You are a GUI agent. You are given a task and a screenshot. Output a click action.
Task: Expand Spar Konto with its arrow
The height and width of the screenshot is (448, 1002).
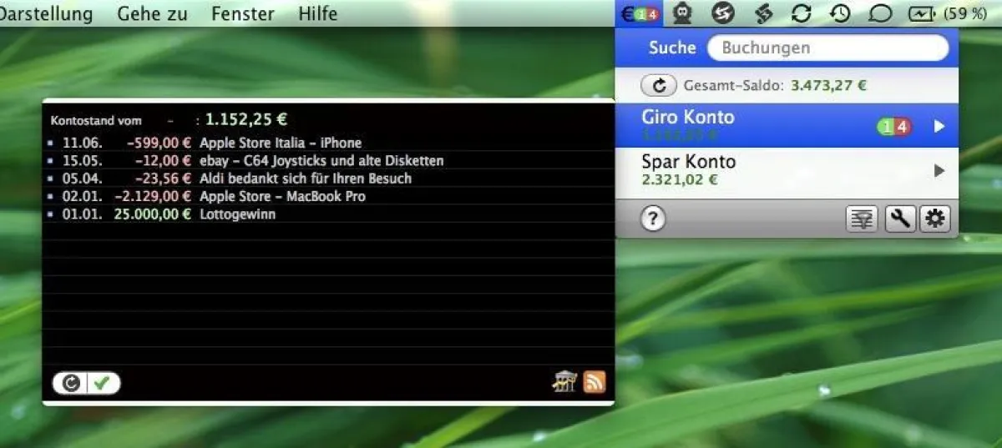pos(939,171)
